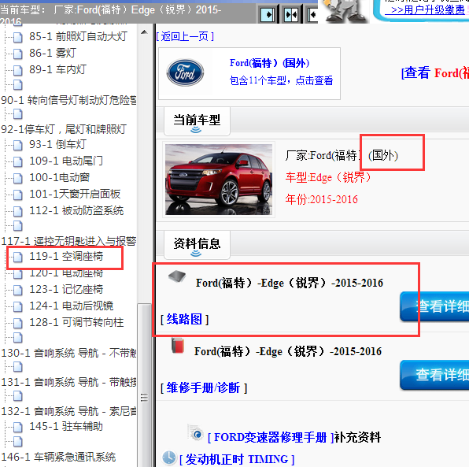Click page icon beside 128-1 可调节转向柱
This screenshot has width=469, height=467.
click(x=18, y=324)
